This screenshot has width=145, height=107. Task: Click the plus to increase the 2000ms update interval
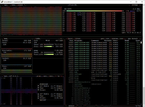tap(139, 5)
